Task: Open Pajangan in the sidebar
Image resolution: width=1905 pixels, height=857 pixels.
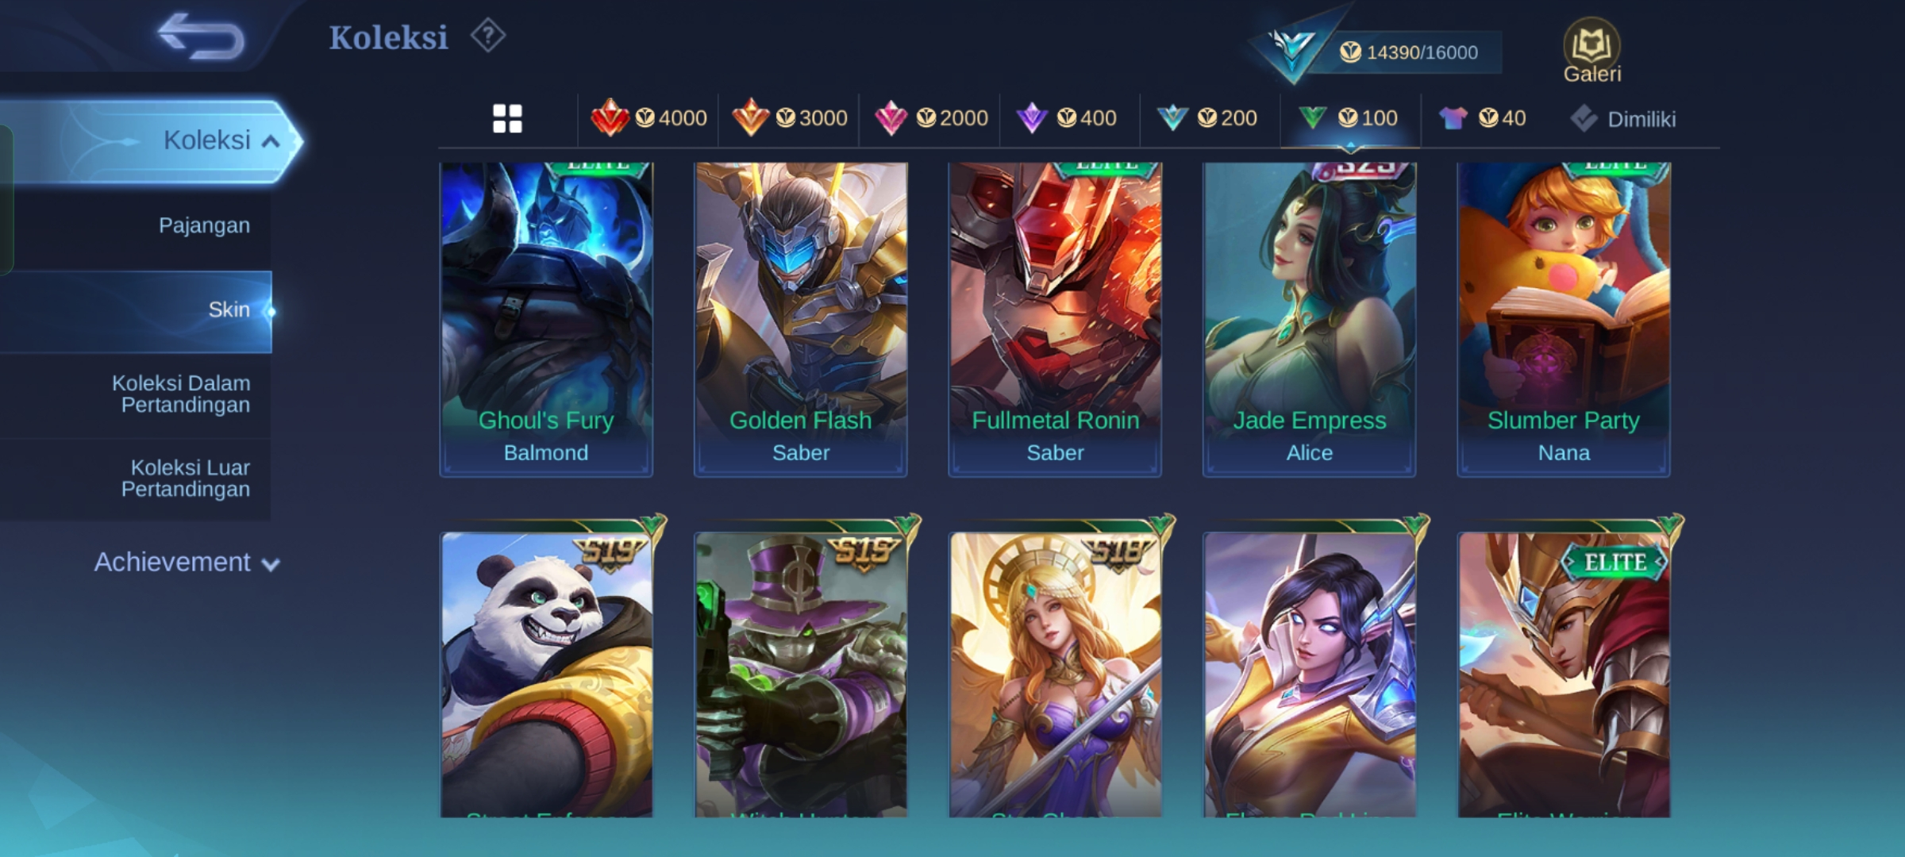Action: click(x=204, y=225)
